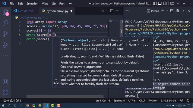Change the file encoding UTF-8
The height and width of the screenshot is (108, 193).
click(x=132, y=100)
